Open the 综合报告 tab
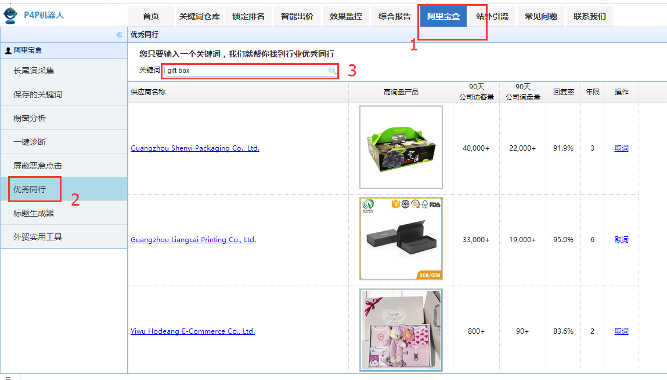The height and width of the screenshot is (380, 667). (394, 16)
